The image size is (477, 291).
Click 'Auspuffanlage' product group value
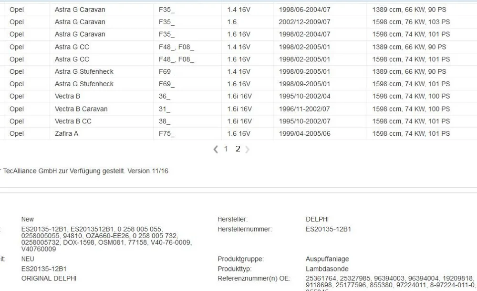tap(327, 259)
